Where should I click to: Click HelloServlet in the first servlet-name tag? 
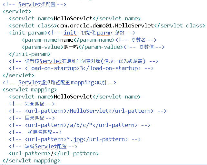[x=73, y=18]
